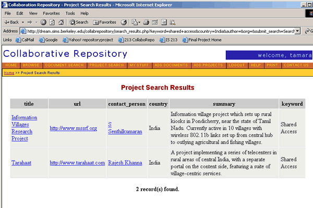Click the Search toolbar button

click(x=79, y=22)
